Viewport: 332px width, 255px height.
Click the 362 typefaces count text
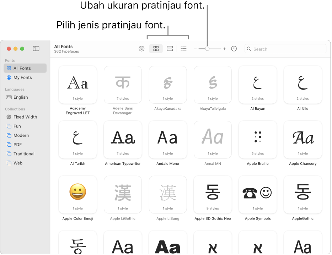pyautogui.click(x=66, y=51)
